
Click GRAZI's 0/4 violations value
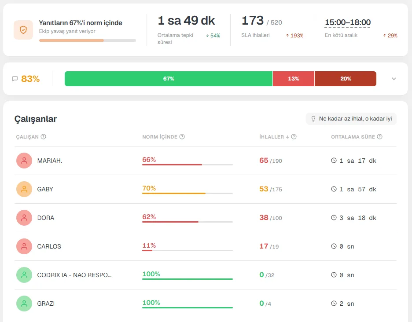(x=265, y=304)
